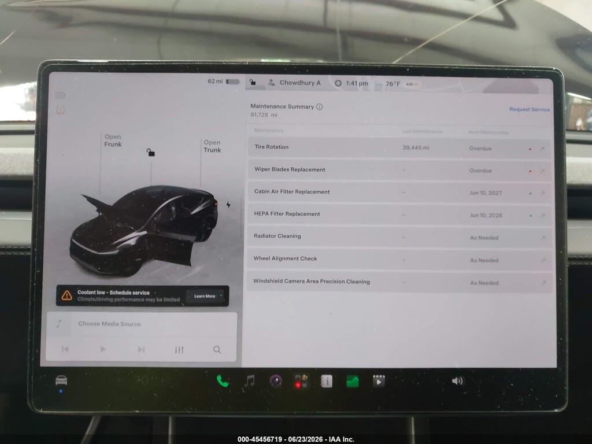Tap Choose Media Source
The width and height of the screenshot is (592, 444).
(x=109, y=324)
